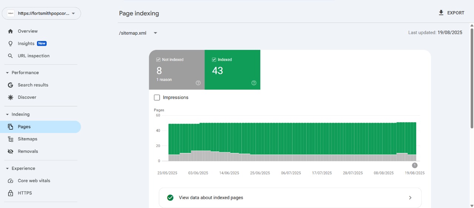The width and height of the screenshot is (474, 208).
Task: Open View data about indexed pages
Action: [290, 198]
